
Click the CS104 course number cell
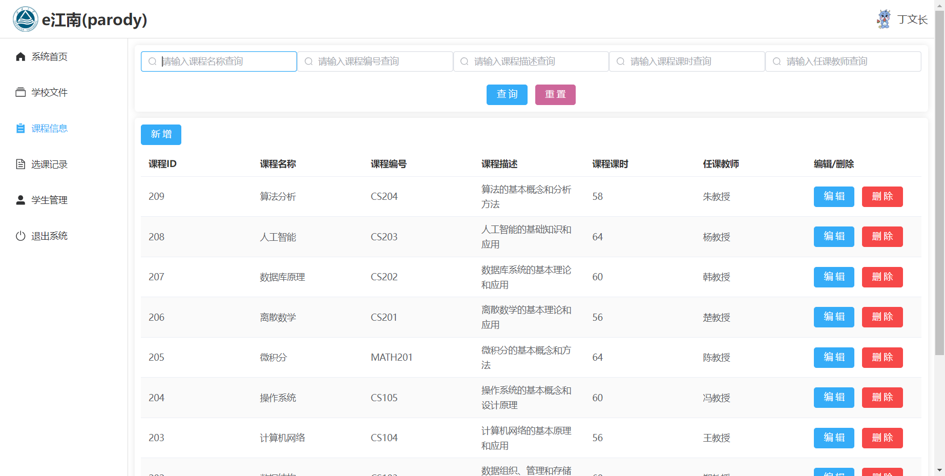click(384, 438)
